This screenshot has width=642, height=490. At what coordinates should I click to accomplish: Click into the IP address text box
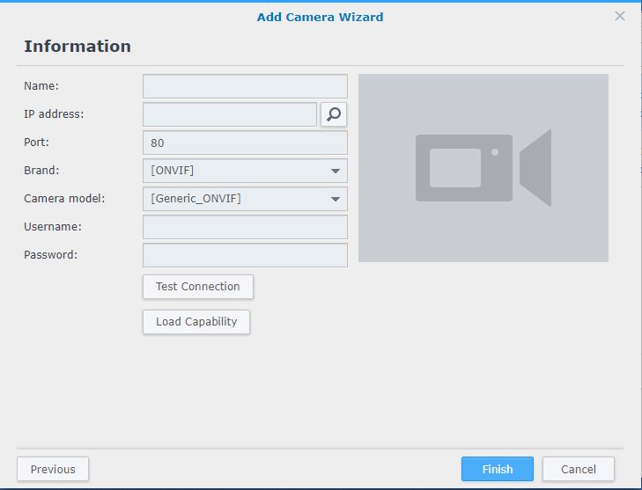(230, 114)
